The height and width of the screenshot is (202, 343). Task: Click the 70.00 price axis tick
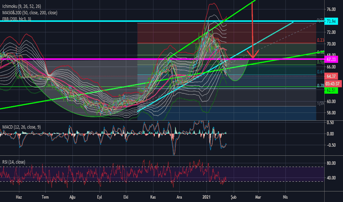(x=331, y=44)
